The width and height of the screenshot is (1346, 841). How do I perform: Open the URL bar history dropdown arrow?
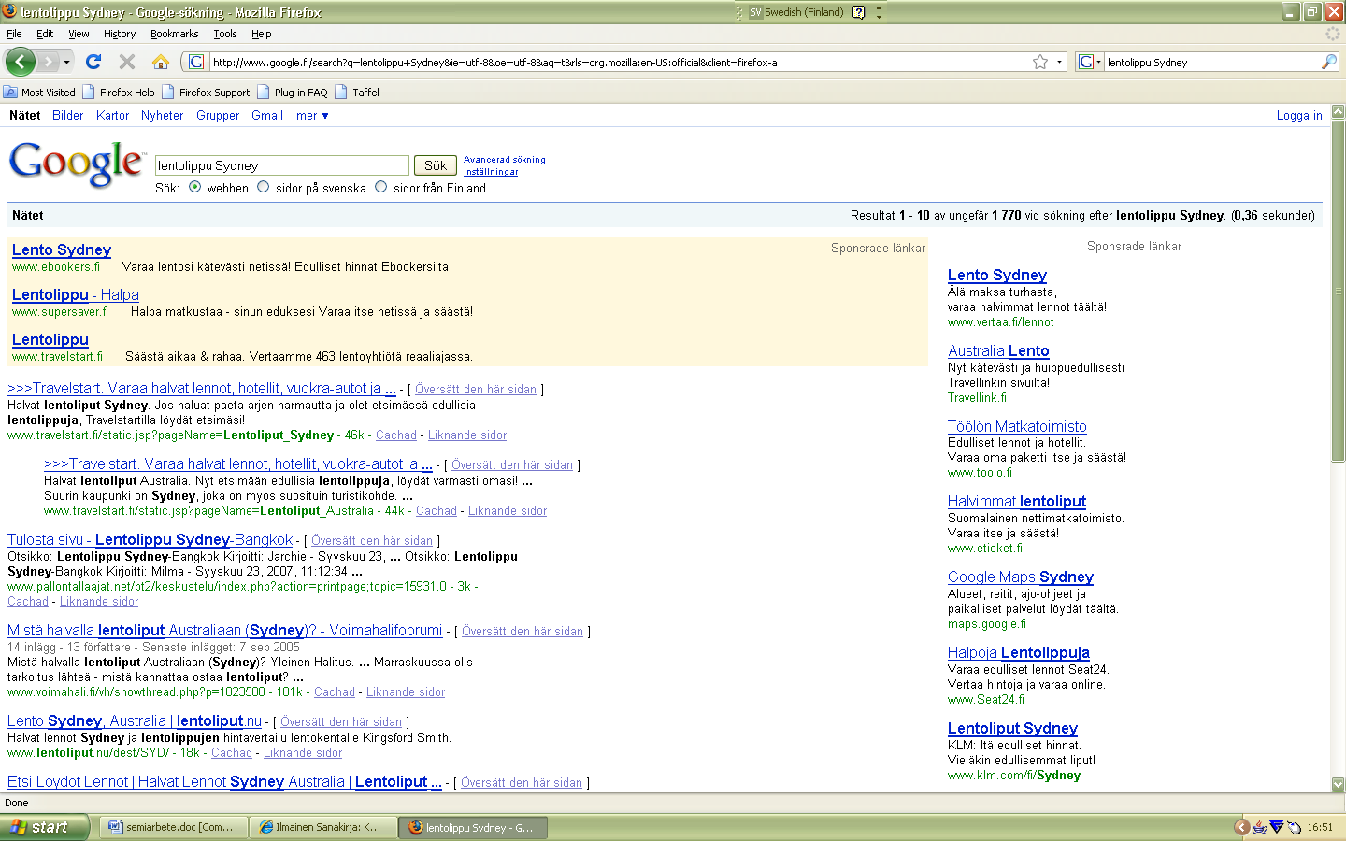click(1059, 62)
